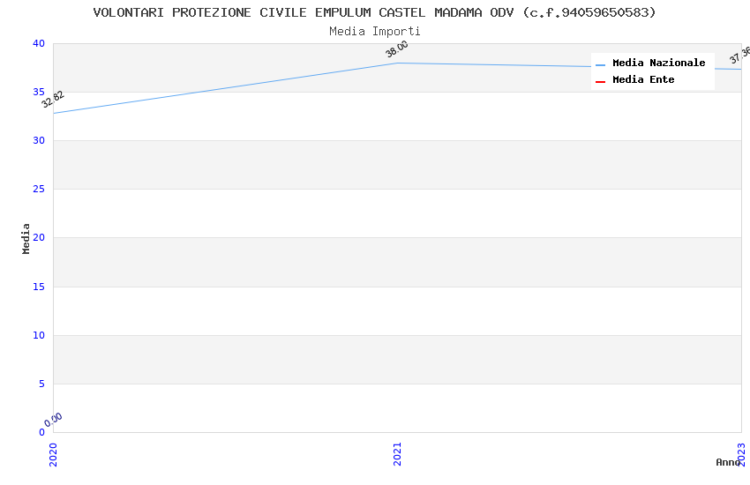Click the red Media Ente legend swatch
This screenshot has width=750, height=485.
[601, 81]
